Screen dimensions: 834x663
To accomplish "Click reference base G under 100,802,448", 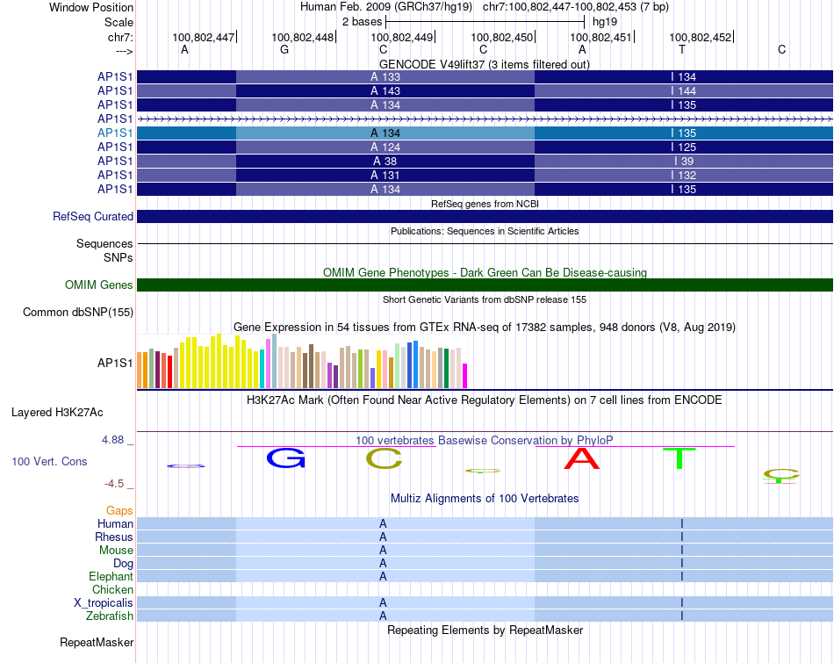I will pos(284,49).
